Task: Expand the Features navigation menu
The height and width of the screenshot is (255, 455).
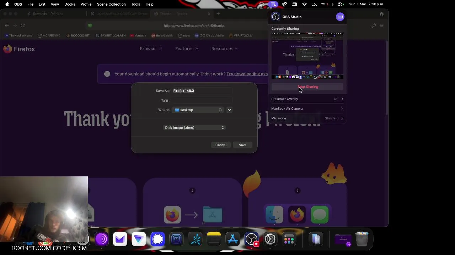Action: (187, 49)
